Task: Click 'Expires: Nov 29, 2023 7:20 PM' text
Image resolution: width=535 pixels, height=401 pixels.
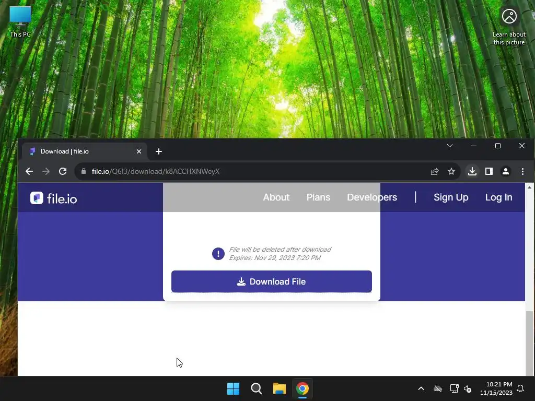Action: [275, 258]
